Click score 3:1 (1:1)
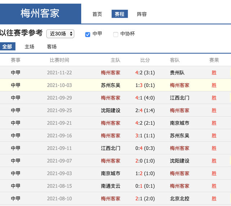This screenshot has height=206, width=231. 145,136
